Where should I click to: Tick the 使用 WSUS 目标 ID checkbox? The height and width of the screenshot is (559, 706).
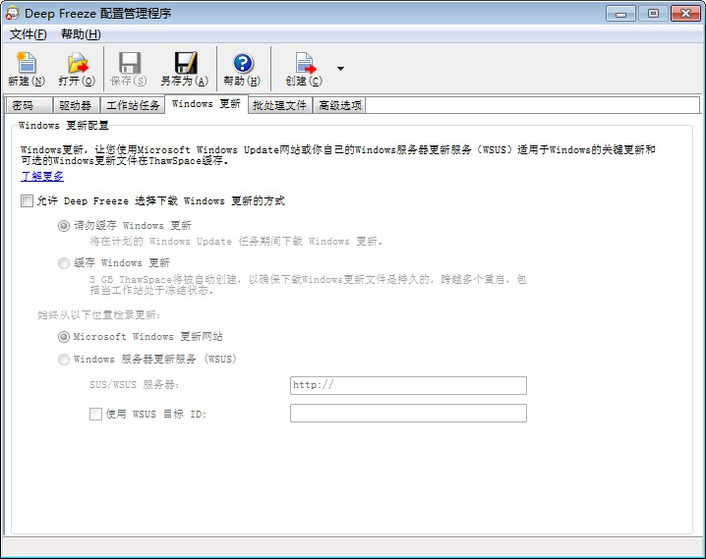point(95,414)
